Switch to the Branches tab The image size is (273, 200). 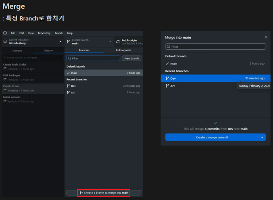pyautogui.click(x=84, y=50)
